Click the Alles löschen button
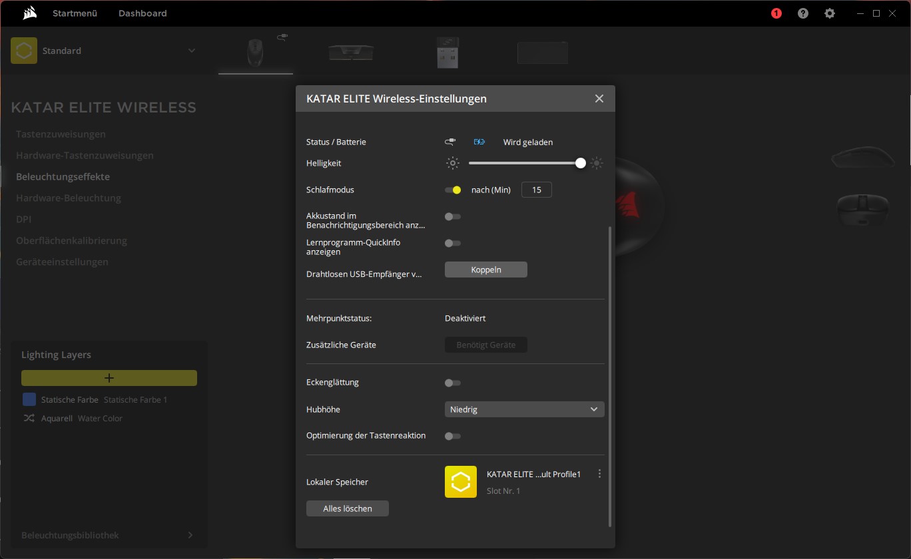Image resolution: width=911 pixels, height=559 pixels. click(348, 508)
